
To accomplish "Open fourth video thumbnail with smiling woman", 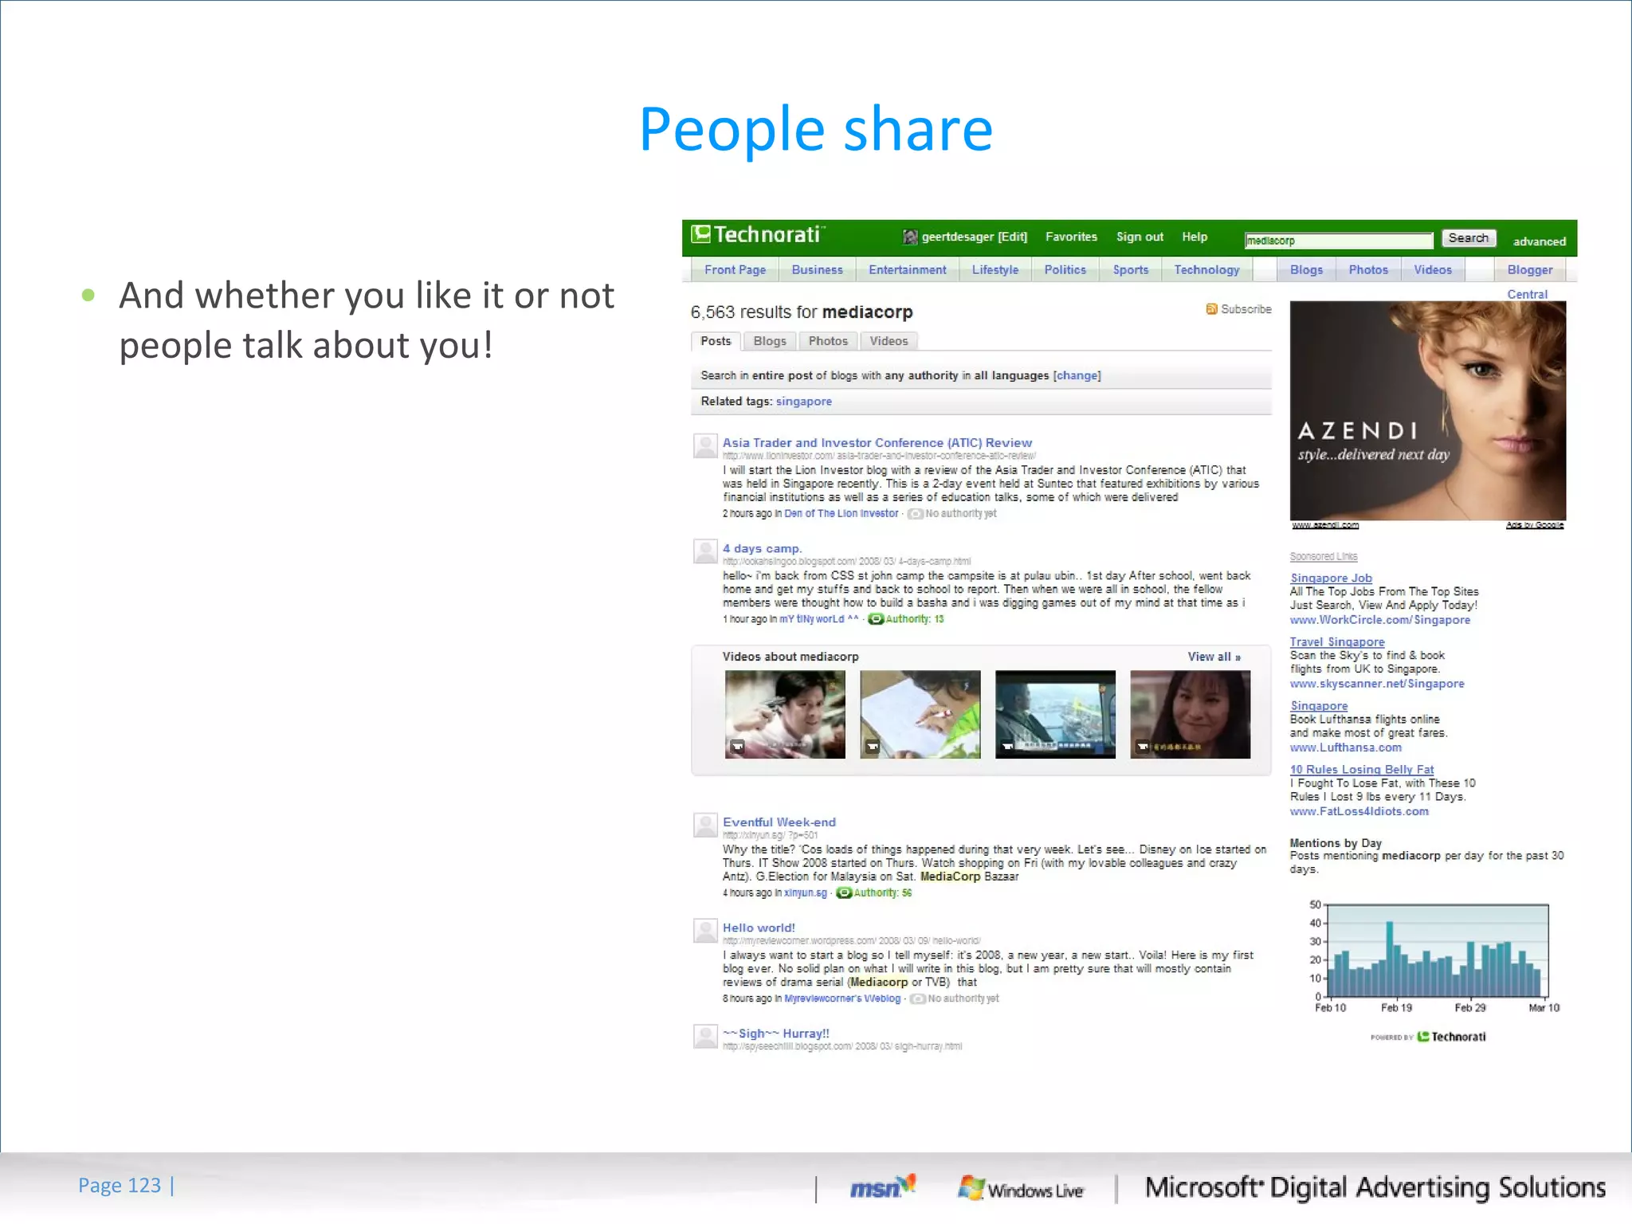I will [1190, 714].
